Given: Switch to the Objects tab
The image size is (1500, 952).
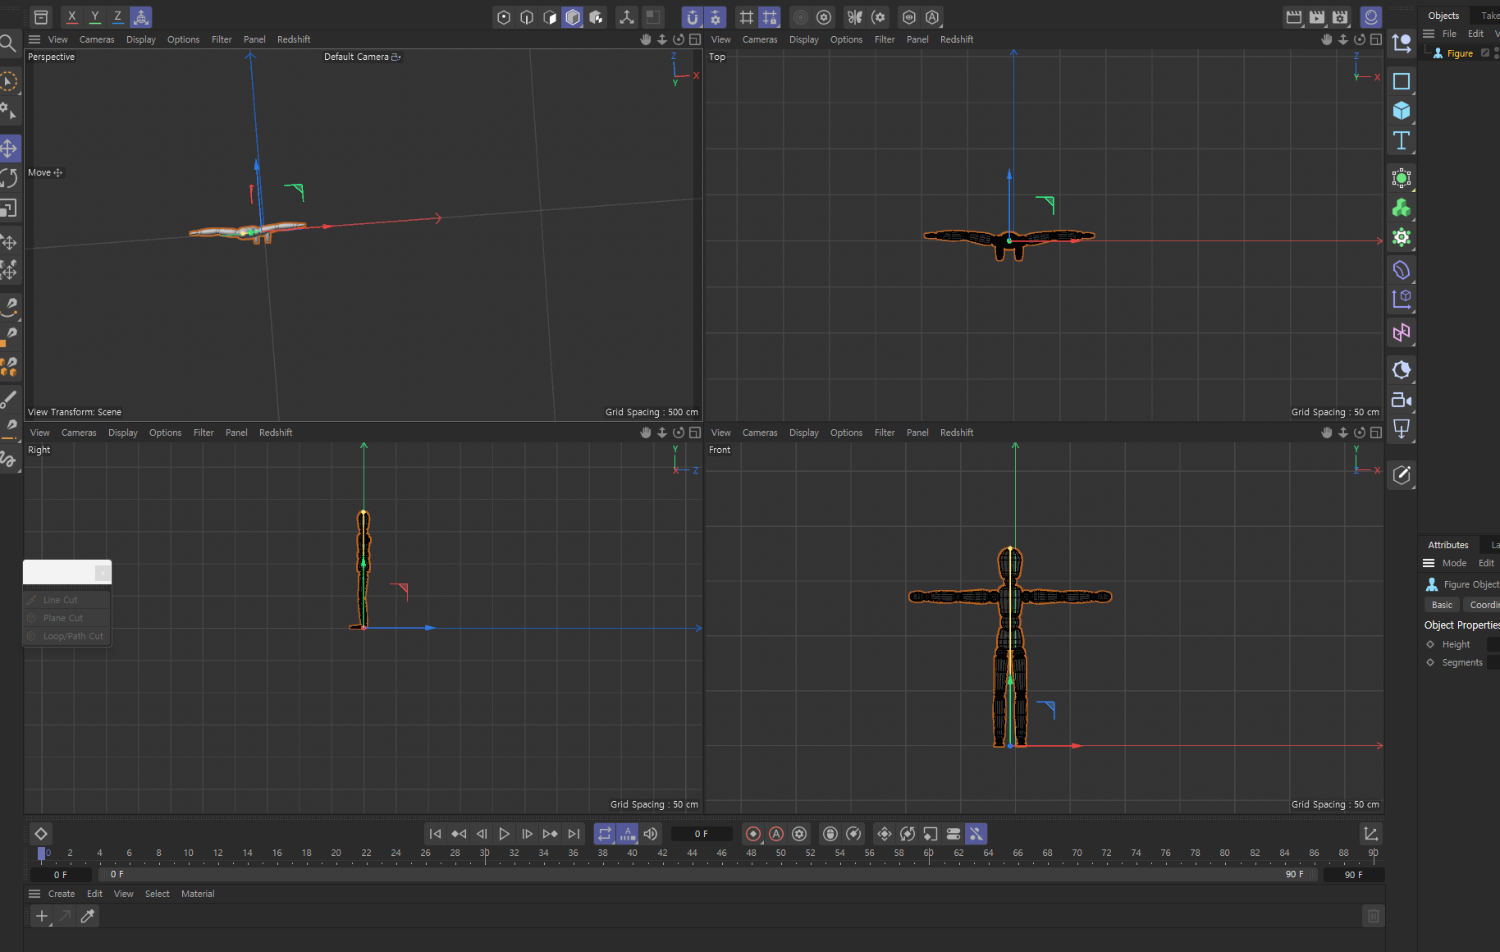Looking at the screenshot, I should coord(1443,16).
